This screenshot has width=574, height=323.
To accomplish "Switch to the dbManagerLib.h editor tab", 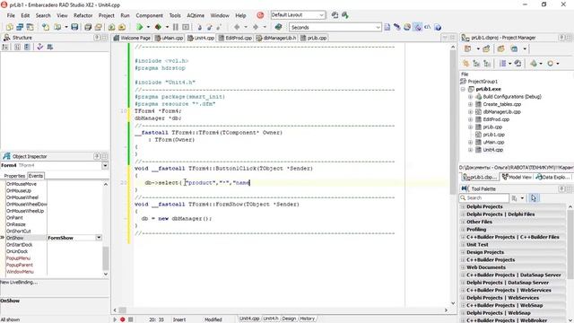I will pyautogui.click(x=276, y=38).
